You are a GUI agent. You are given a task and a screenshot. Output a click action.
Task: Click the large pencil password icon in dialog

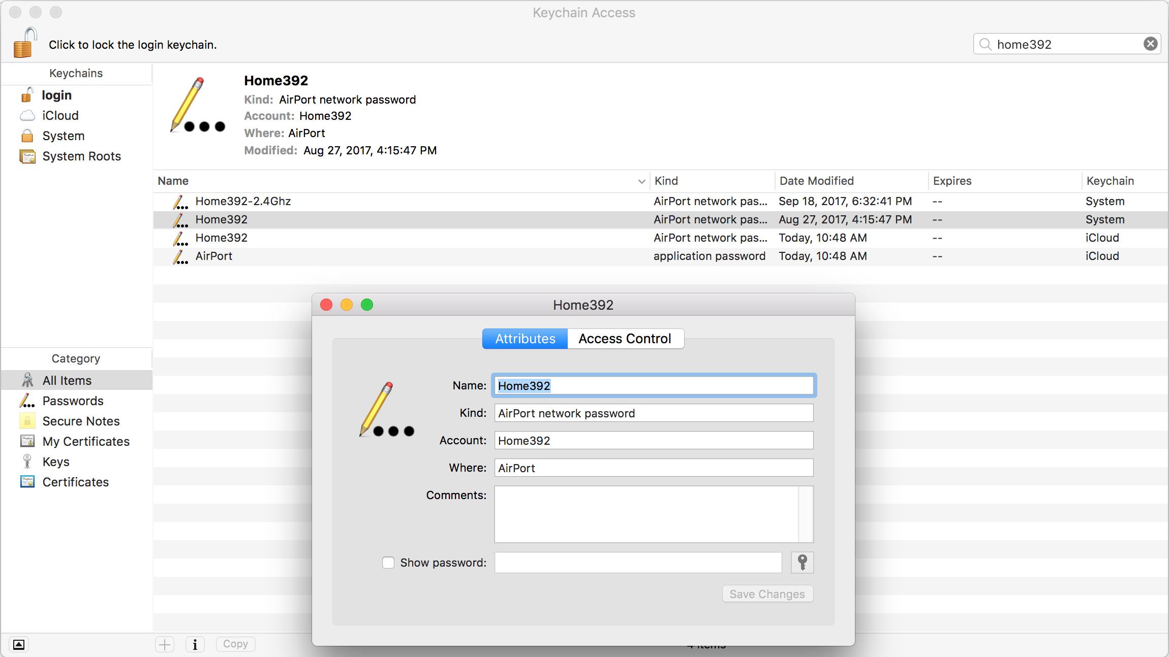pos(387,410)
